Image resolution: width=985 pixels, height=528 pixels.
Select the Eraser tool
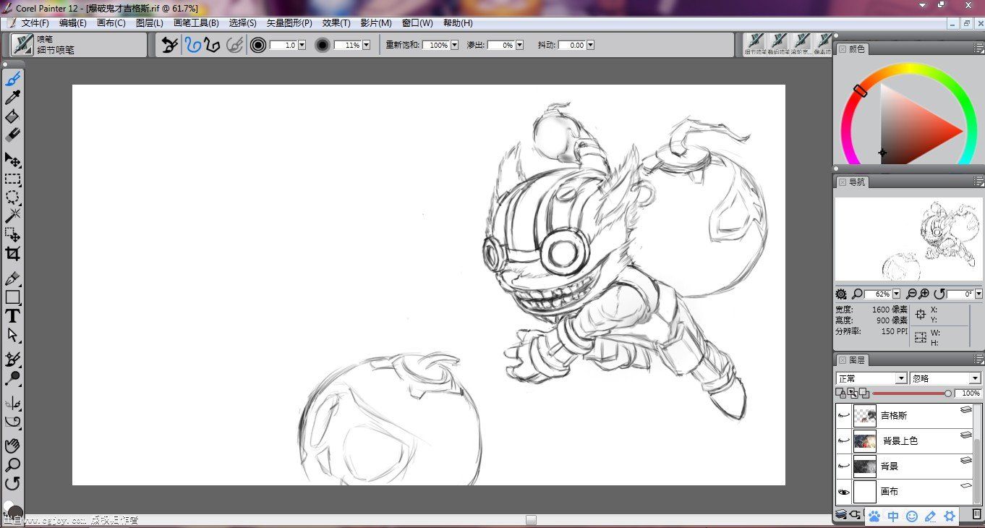click(12, 135)
